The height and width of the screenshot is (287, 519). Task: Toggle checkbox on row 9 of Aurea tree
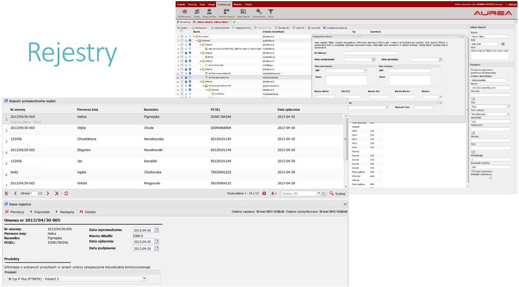click(182, 70)
